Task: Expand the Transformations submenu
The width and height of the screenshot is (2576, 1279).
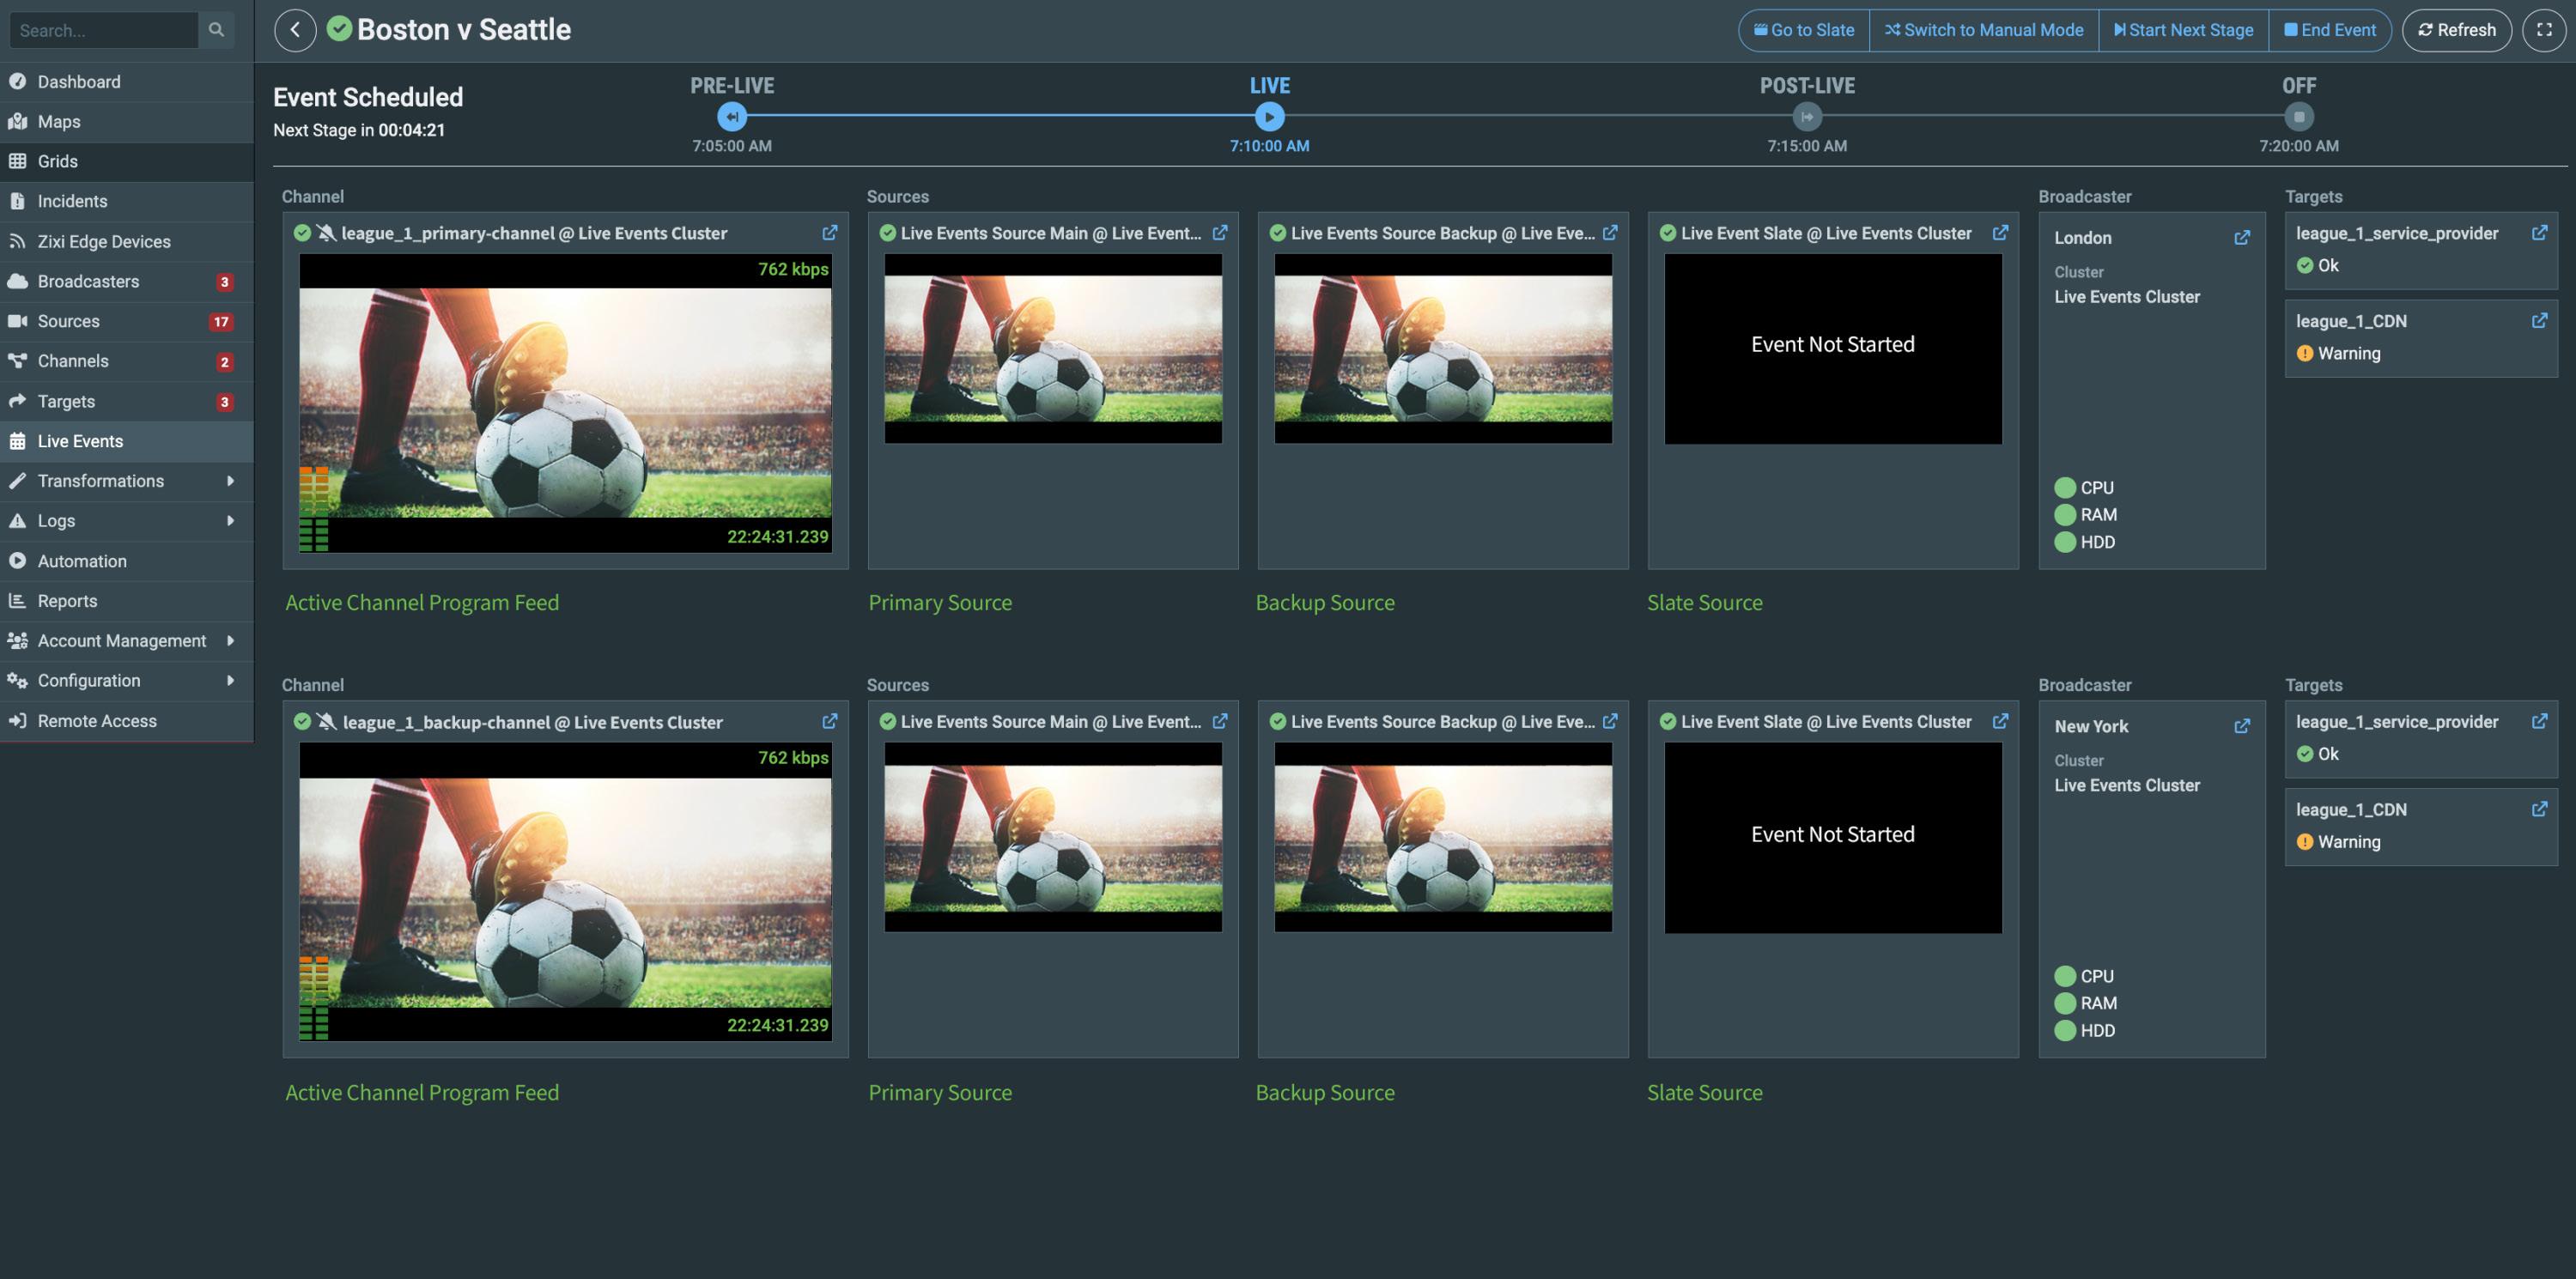Action: coord(231,481)
